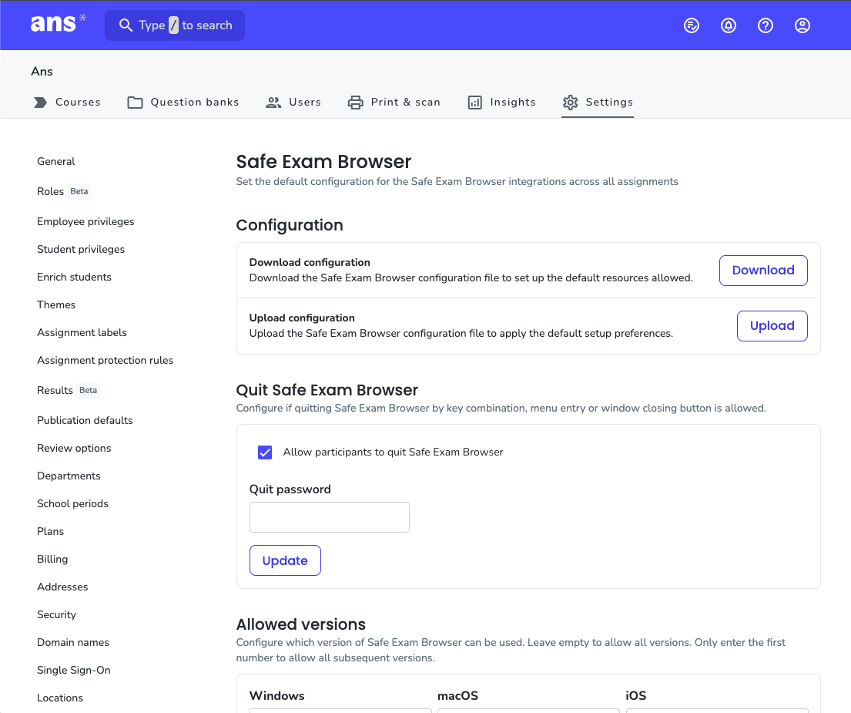Focus the Quit password field

pyautogui.click(x=330, y=517)
